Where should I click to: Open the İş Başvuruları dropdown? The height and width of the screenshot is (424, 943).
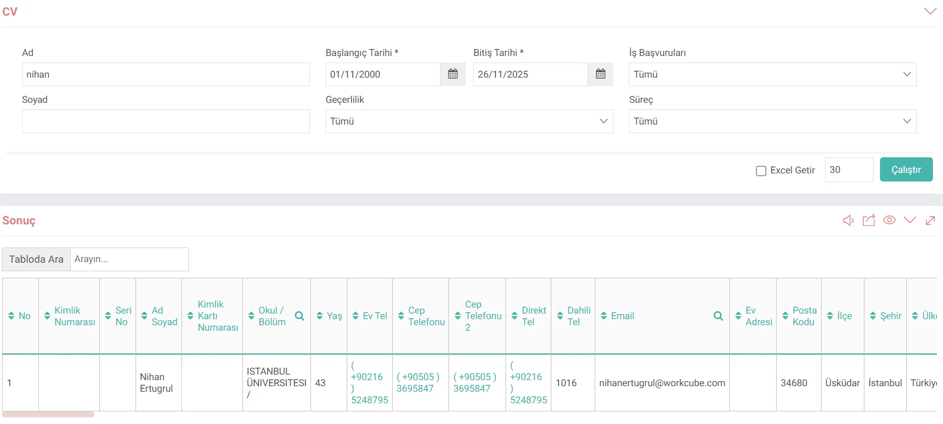[x=772, y=74]
